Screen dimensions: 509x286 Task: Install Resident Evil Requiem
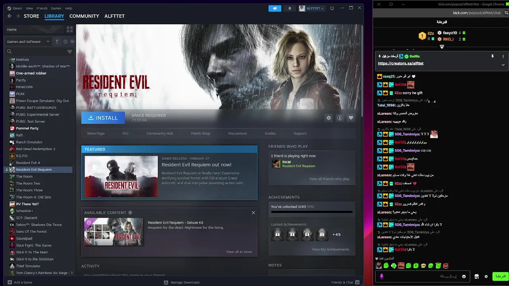click(103, 118)
